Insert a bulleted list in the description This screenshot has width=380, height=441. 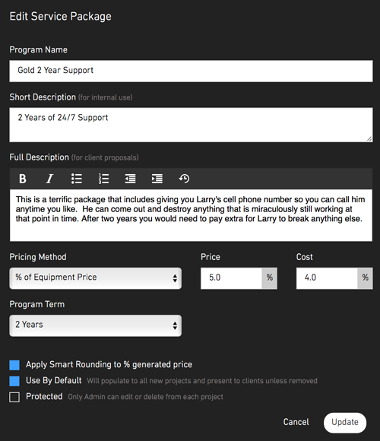click(77, 179)
